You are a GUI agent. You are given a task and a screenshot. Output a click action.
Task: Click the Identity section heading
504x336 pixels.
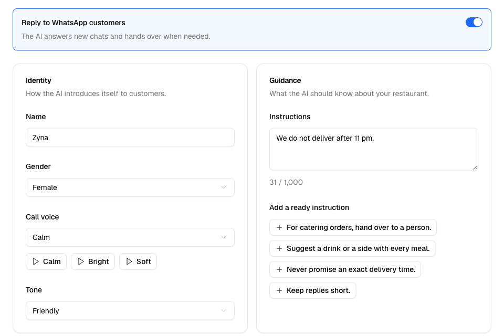[38, 80]
